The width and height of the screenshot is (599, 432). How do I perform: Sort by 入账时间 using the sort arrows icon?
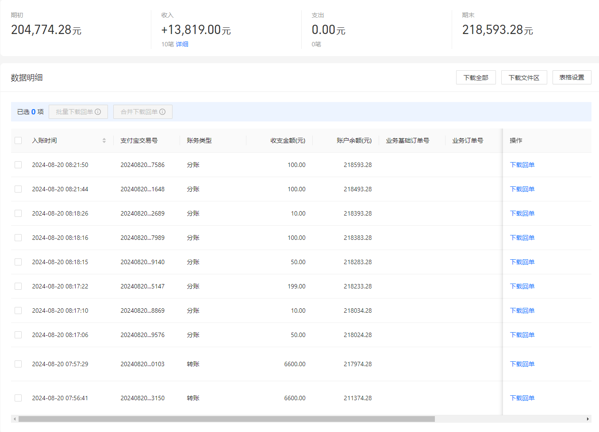click(x=104, y=140)
